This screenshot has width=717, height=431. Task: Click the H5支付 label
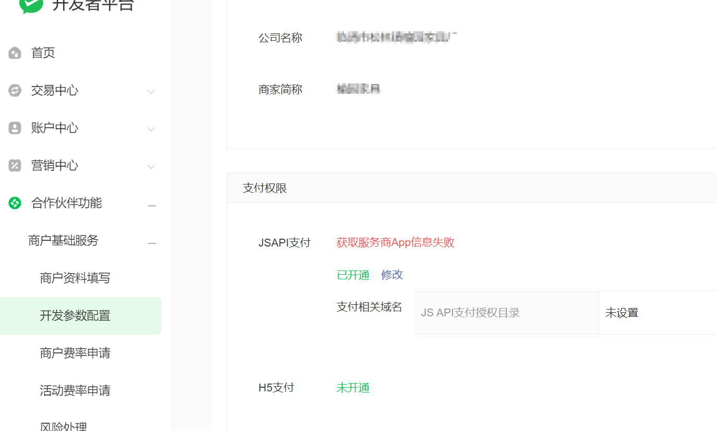276,388
